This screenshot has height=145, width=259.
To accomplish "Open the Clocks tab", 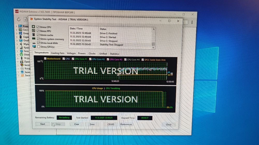I will (92, 54).
